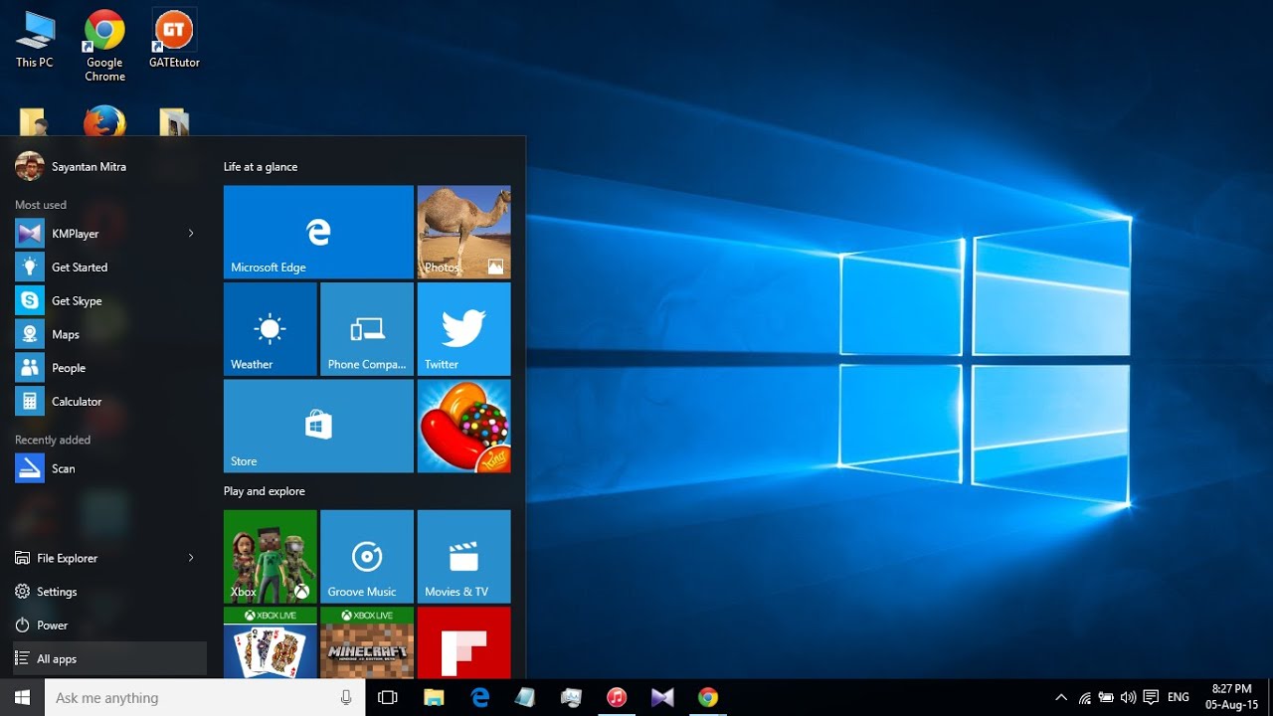Launch the Candy Crush tile

point(463,426)
